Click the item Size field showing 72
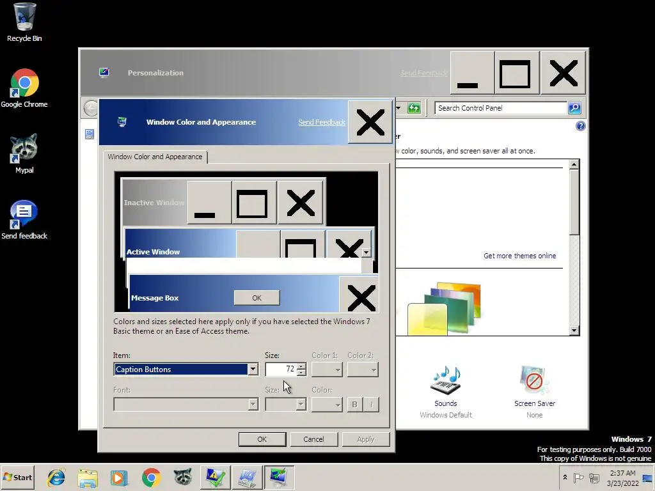Viewport: 655px width, 491px height. [281, 369]
